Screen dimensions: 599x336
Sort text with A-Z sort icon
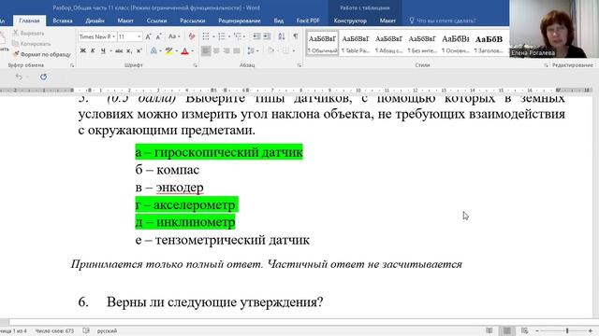[282, 36]
